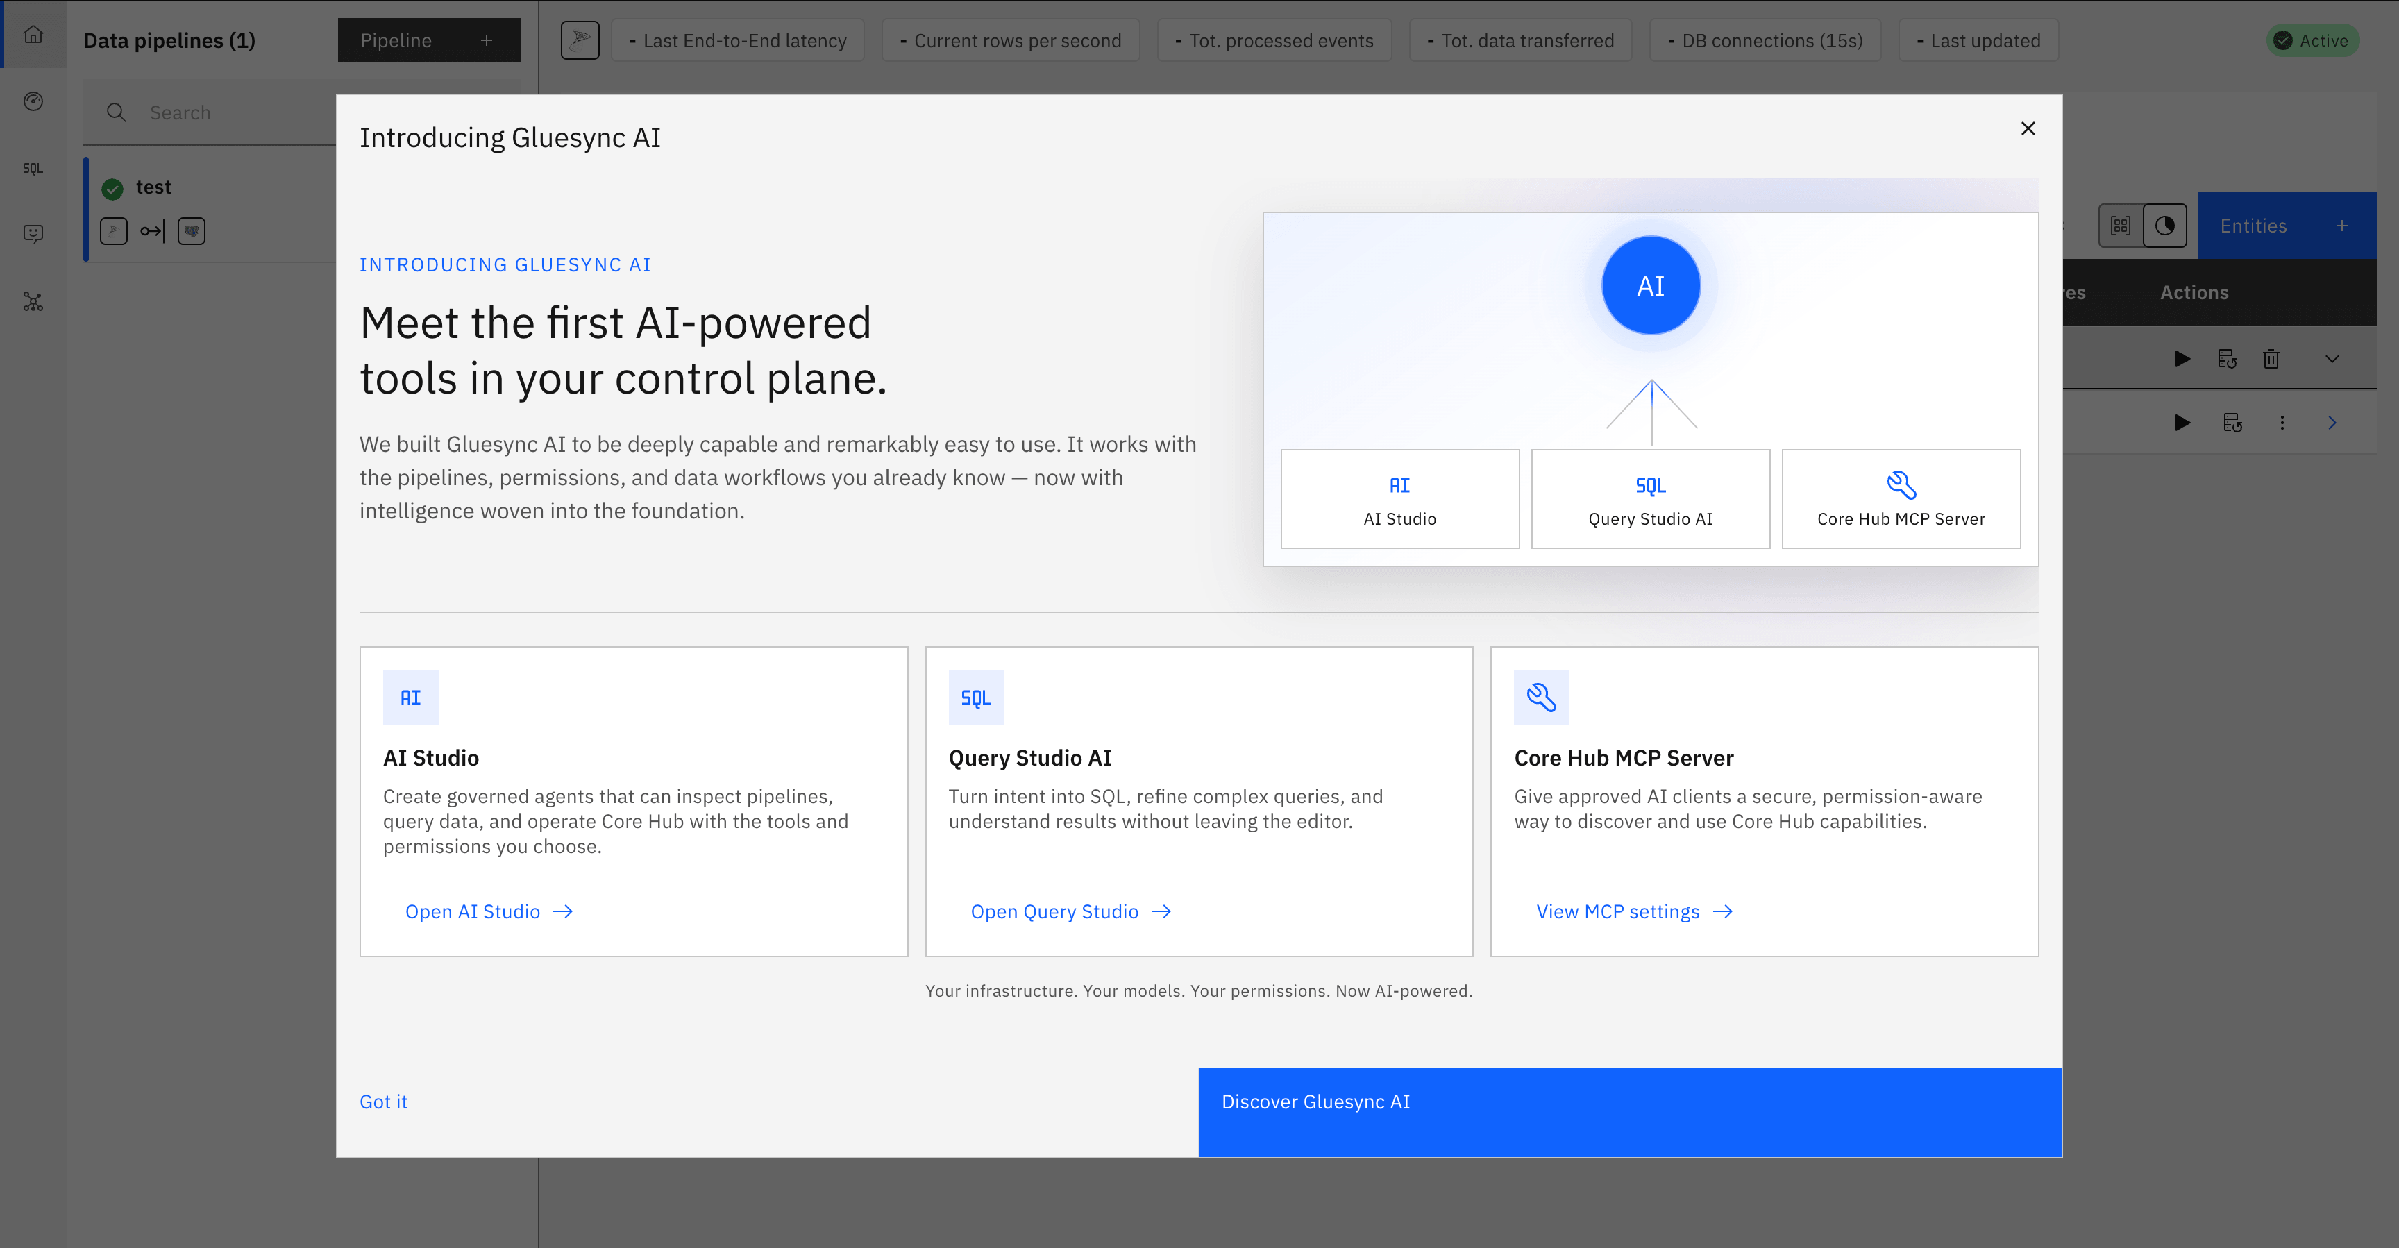Start second row play button
2399x1248 pixels.
tap(2182, 423)
